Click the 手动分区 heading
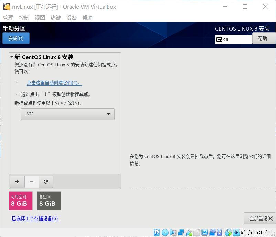This screenshot has width=276, height=237. (14, 28)
